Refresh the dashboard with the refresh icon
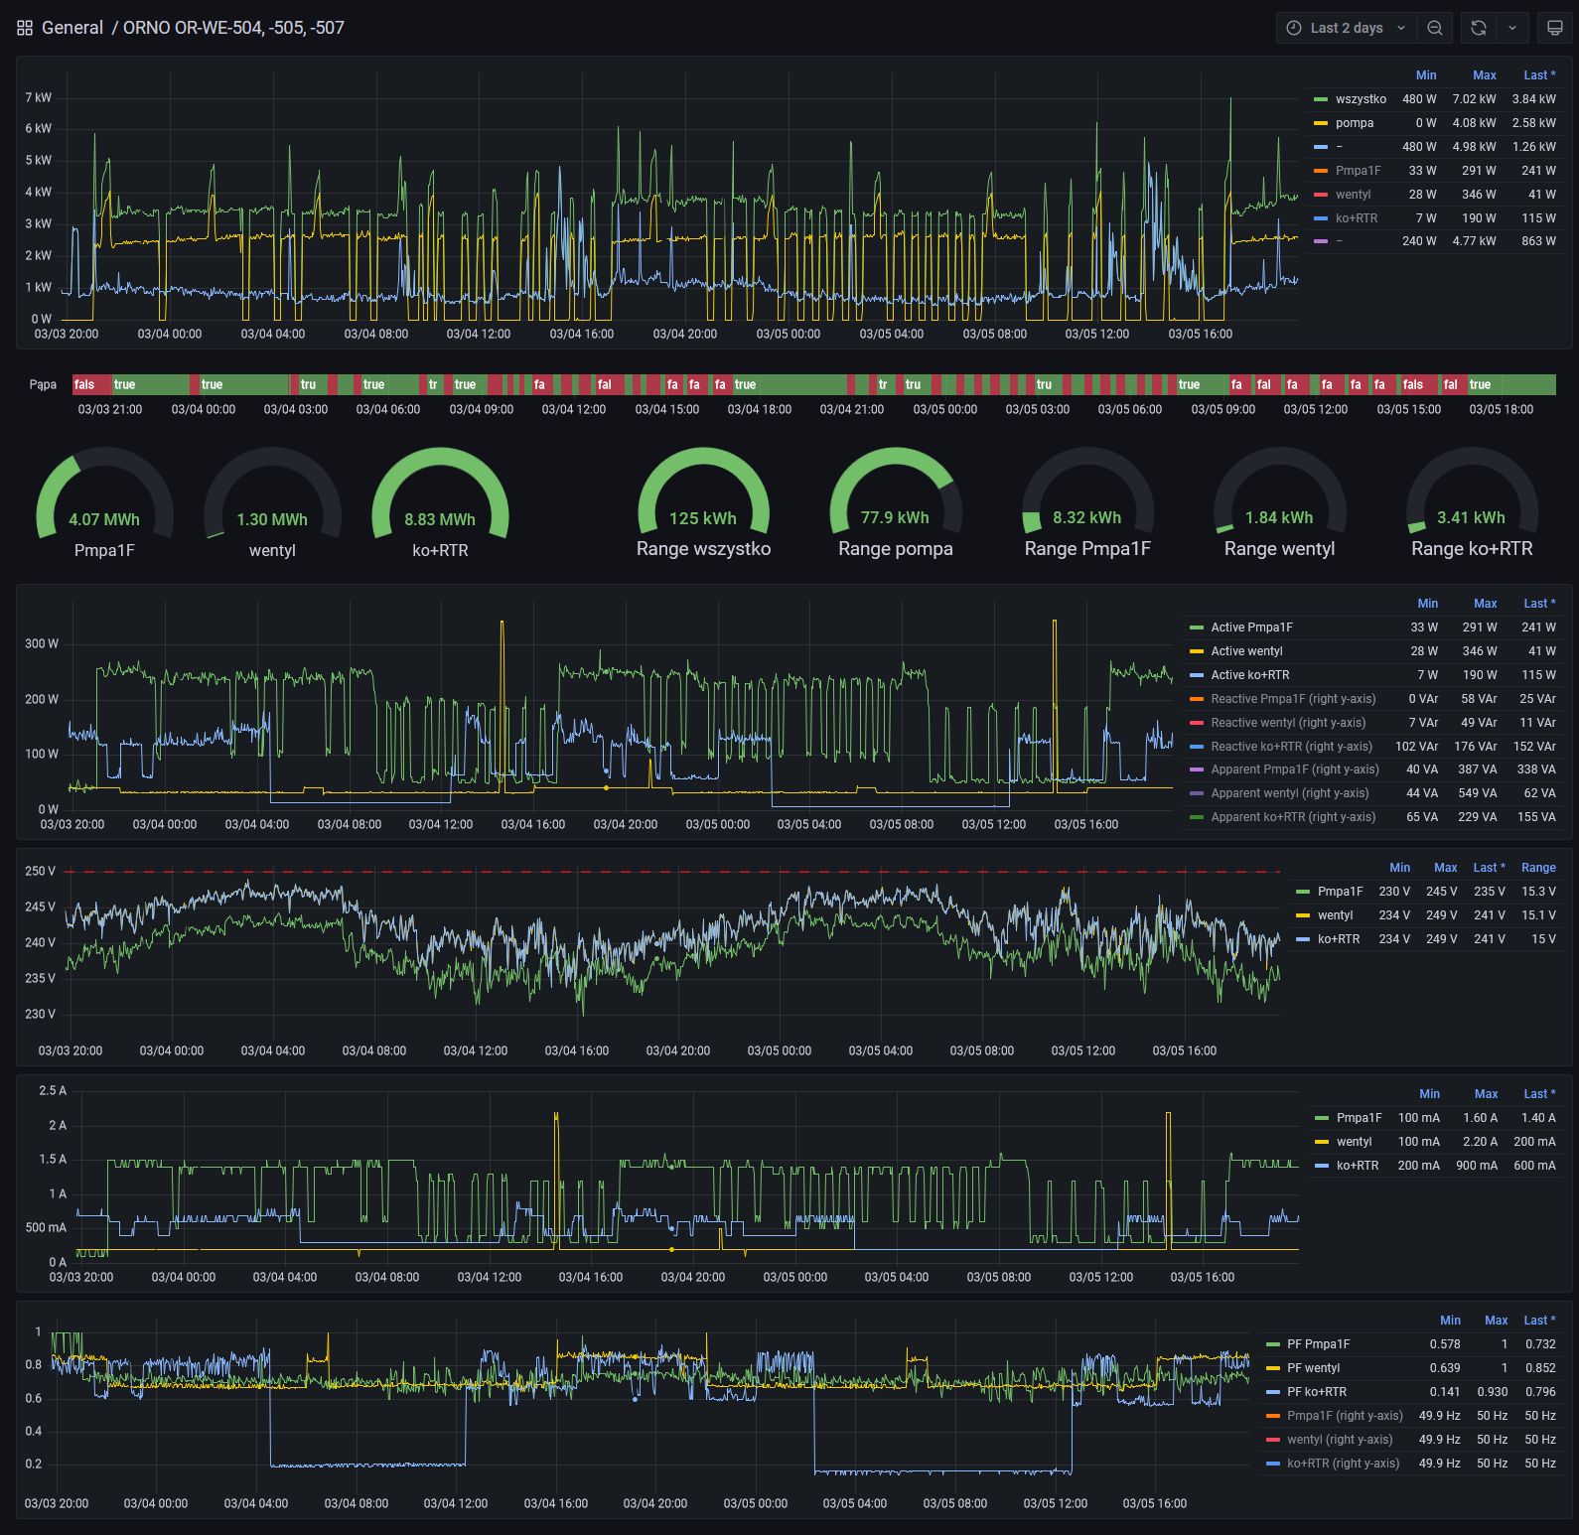1579x1535 pixels. pos(1479,28)
